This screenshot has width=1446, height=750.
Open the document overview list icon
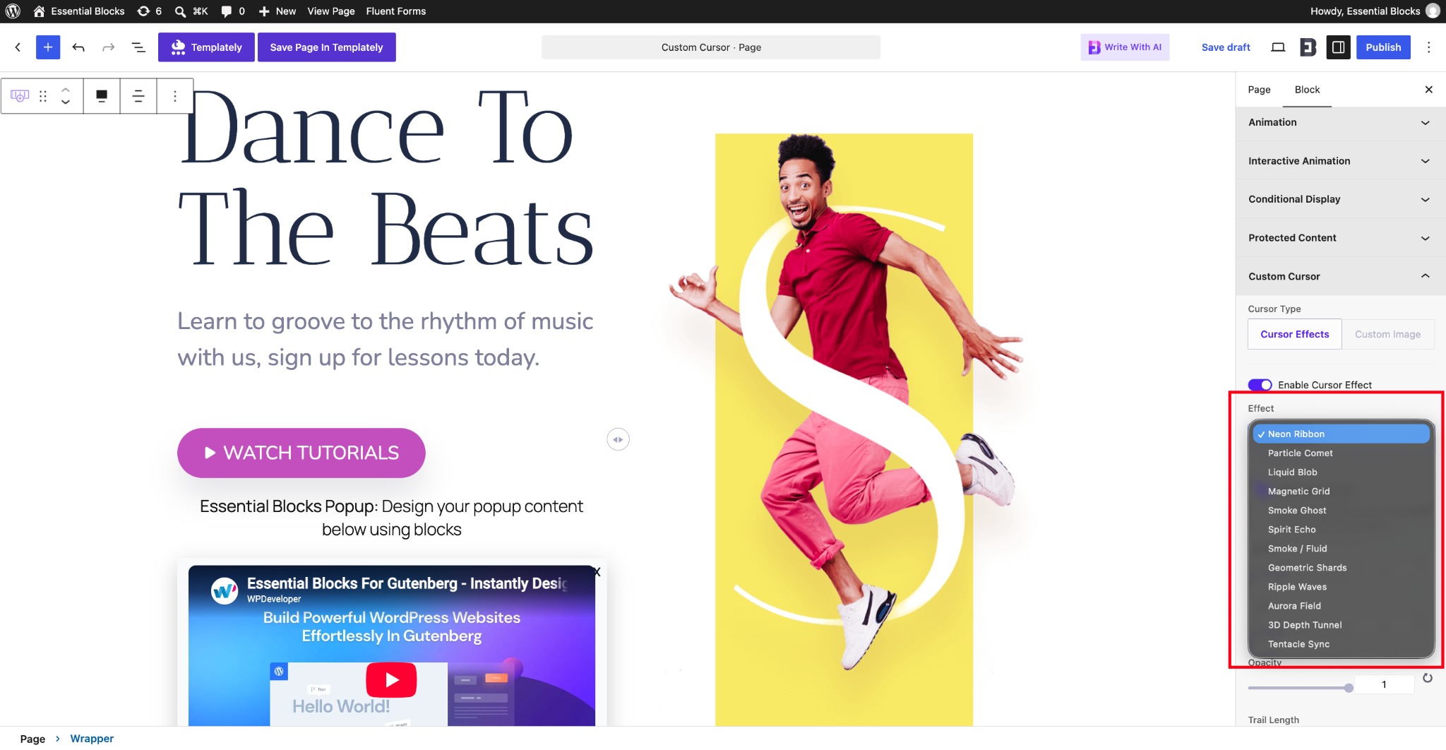click(138, 47)
